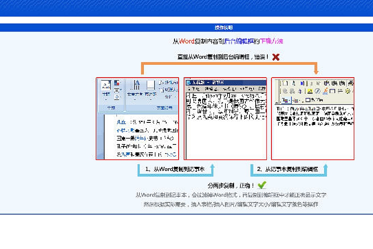Click the smiley emoticon icon in editor toolbar
The image size is (373, 249).
(348, 91)
